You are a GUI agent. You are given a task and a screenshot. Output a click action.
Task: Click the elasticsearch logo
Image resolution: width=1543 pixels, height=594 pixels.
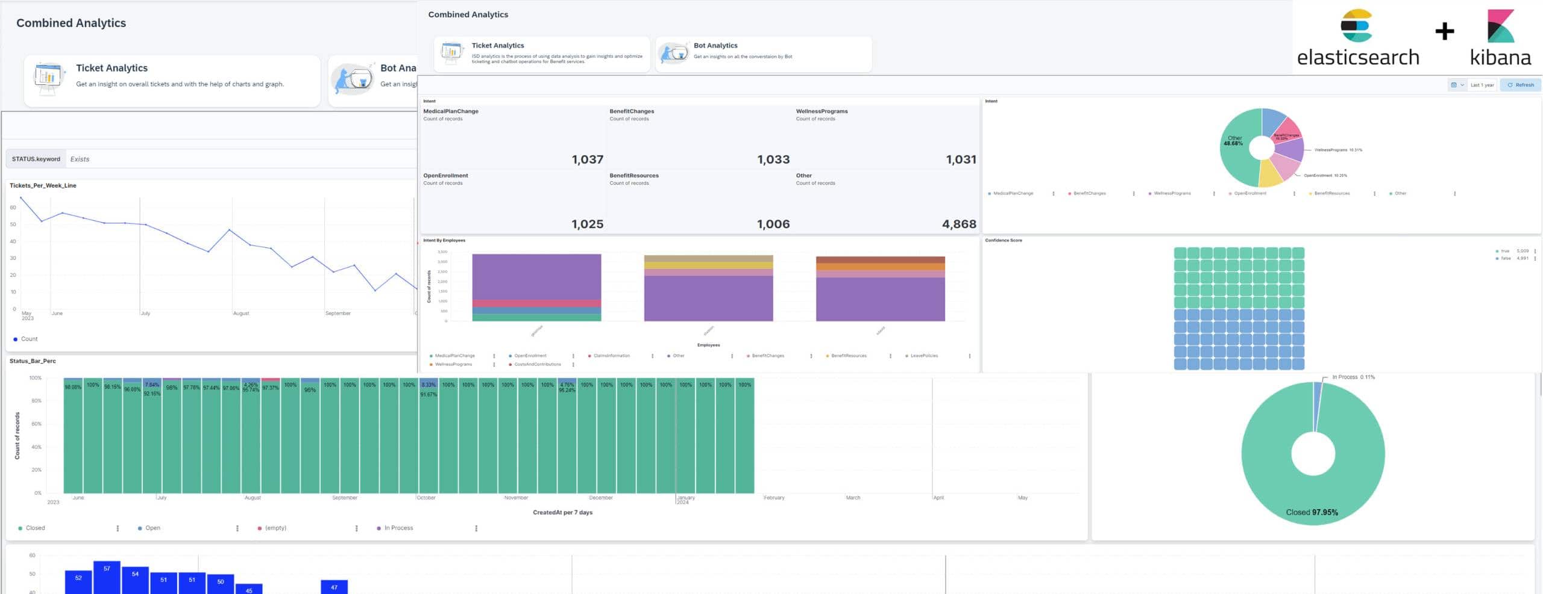coord(1357,37)
